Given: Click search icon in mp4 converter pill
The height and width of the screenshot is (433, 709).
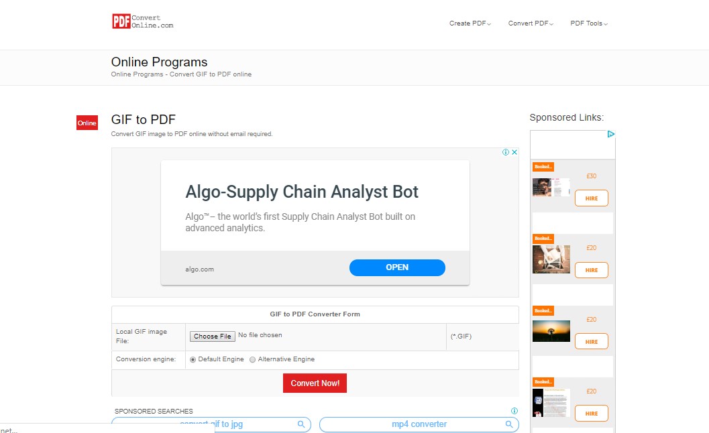Looking at the screenshot, I should tap(508, 424).
